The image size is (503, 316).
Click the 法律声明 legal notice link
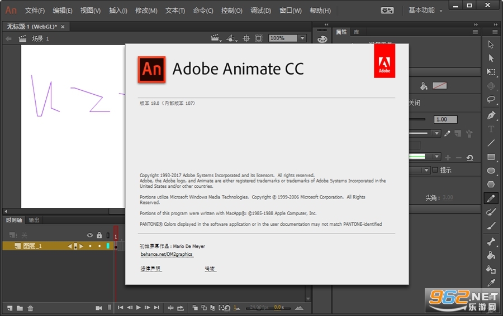151,268
